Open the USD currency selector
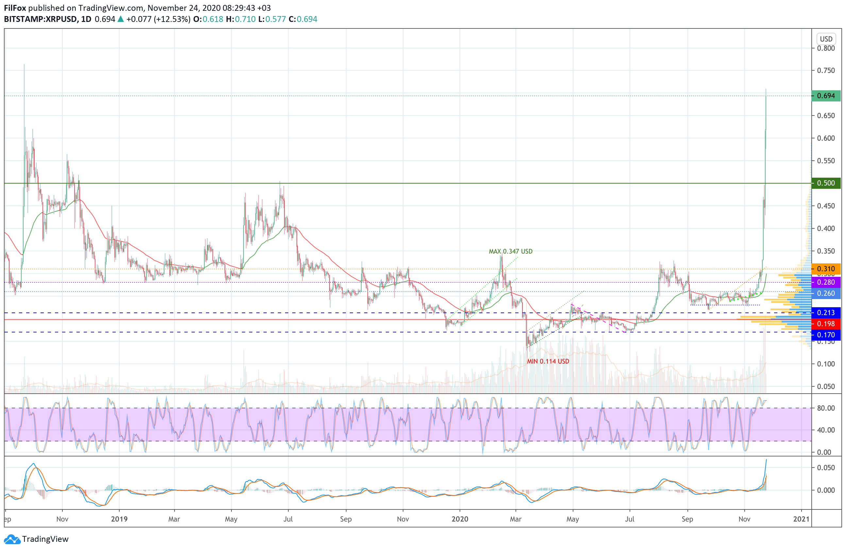This screenshot has height=551, width=846. (826, 39)
